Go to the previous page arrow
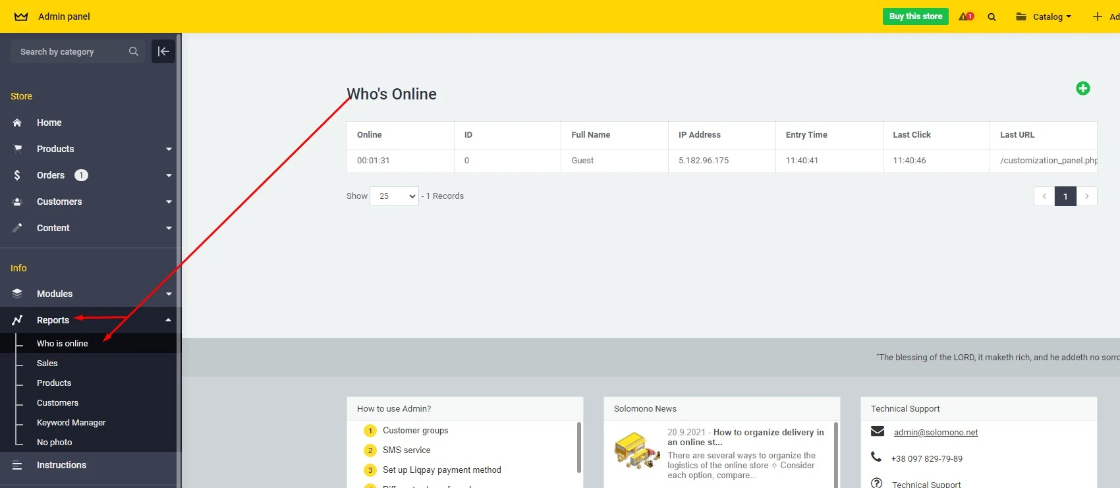This screenshot has width=1120, height=488. (x=1044, y=196)
